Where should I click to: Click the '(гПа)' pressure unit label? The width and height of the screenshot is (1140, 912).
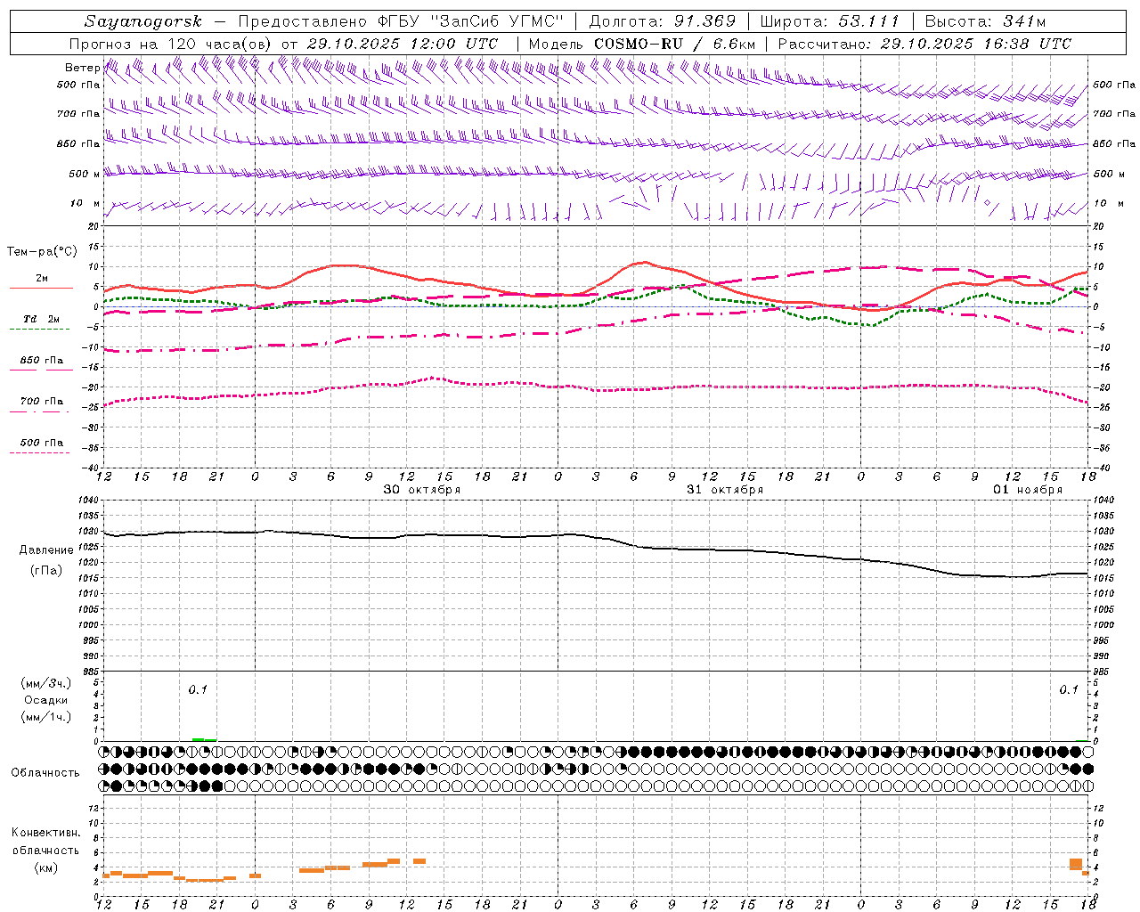click(46, 571)
